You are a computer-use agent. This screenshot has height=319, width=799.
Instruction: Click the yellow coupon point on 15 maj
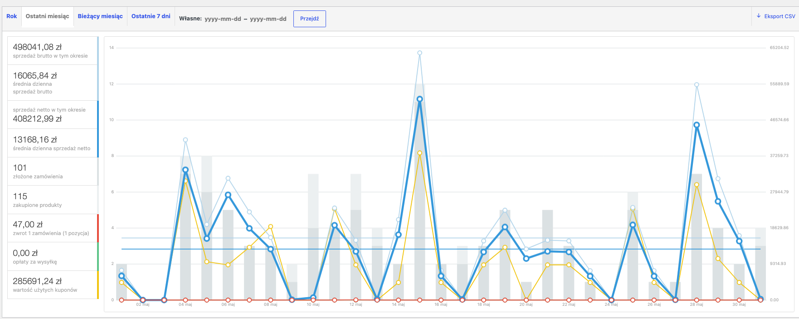pos(420,153)
